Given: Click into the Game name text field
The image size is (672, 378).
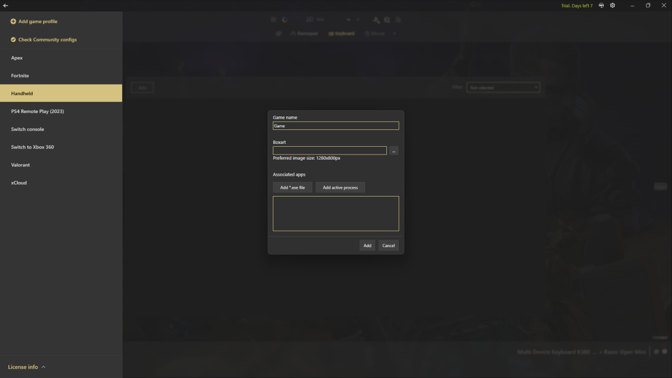Looking at the screenshot, I should click(335, 126).
